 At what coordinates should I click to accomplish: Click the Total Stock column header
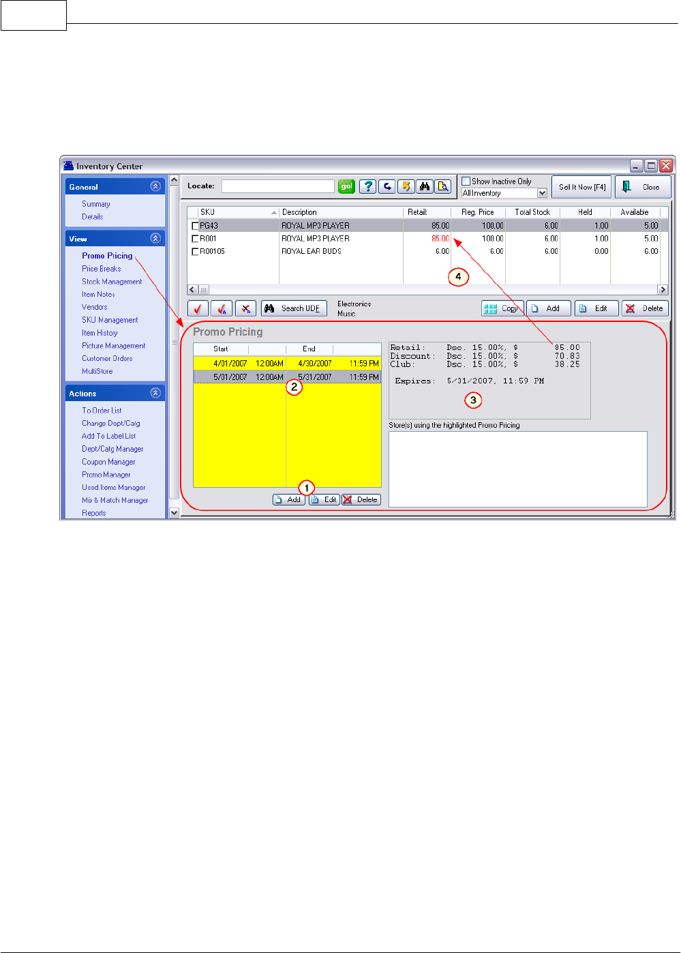click(x=532, y=212)
